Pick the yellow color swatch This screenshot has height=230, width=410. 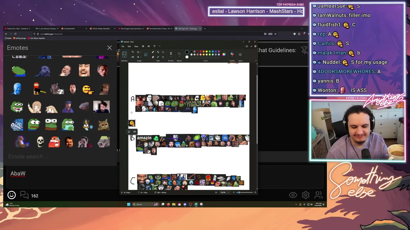click(x=207, y=51)
